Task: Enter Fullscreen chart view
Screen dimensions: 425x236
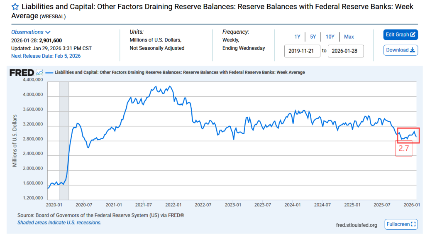Action: 401,224
